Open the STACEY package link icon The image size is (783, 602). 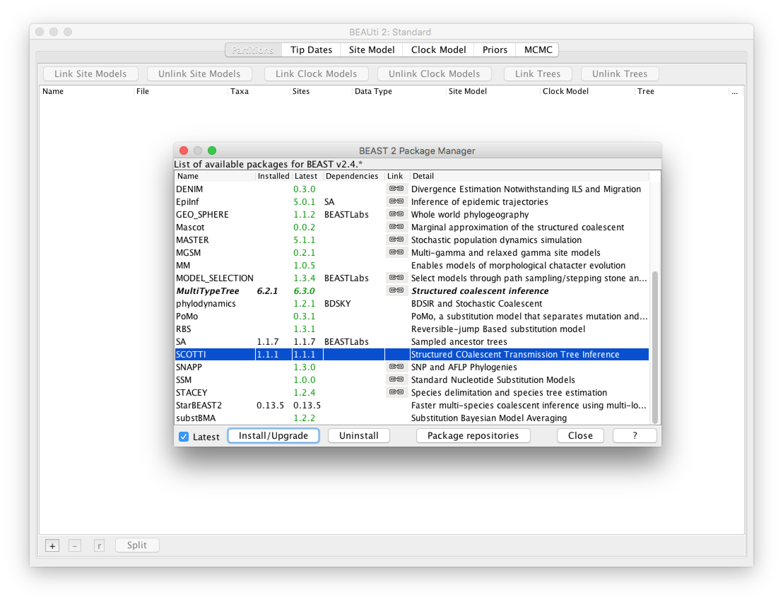[396, 392]
